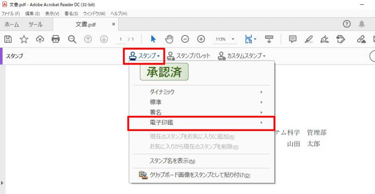Select the 承認済 stamp thumbnail

click(164, 71)
